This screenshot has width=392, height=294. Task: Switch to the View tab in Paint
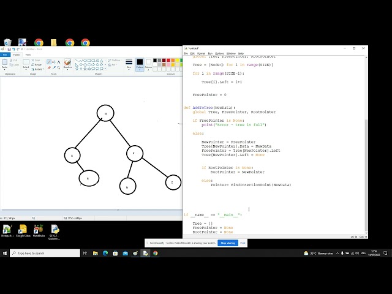[x=28, y=55]
